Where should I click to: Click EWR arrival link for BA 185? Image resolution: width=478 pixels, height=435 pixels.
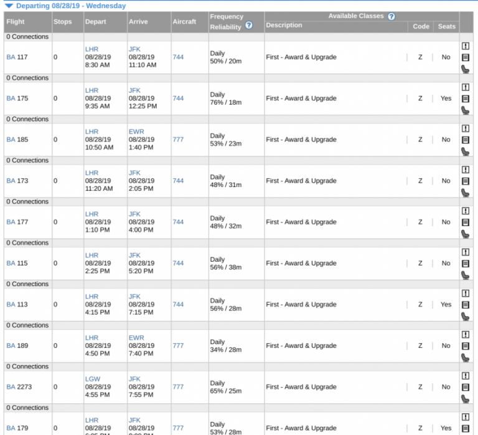click(136, 131)
